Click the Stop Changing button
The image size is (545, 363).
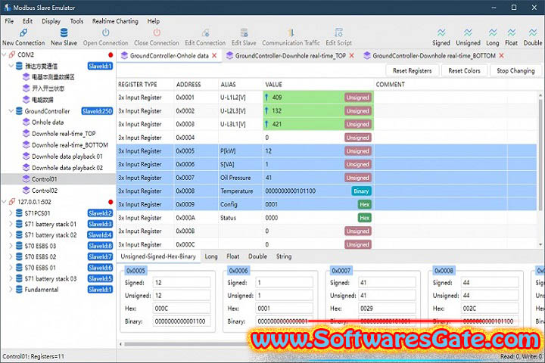point(515,70)
